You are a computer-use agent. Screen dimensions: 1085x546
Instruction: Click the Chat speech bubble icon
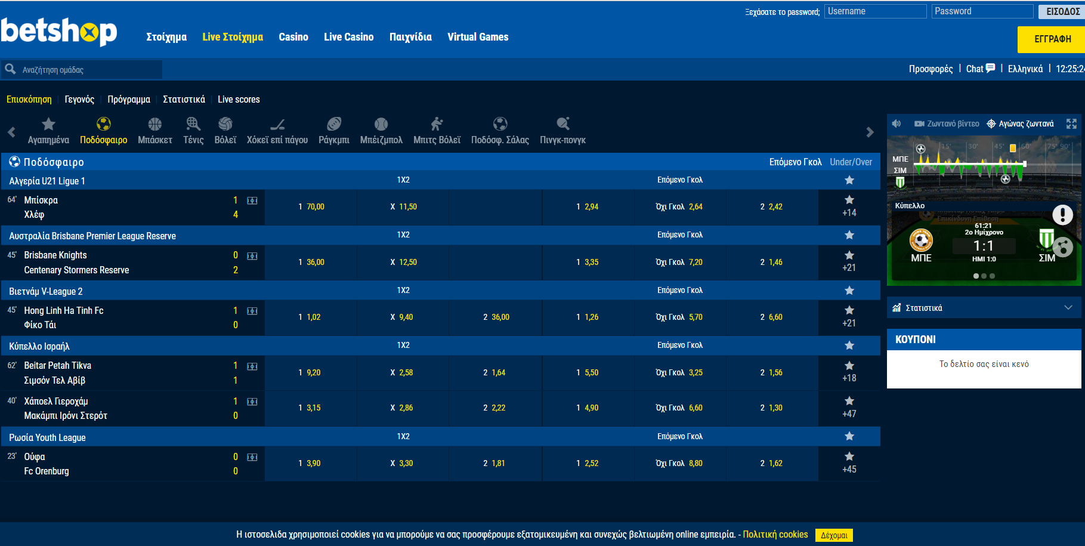point(990,68)
